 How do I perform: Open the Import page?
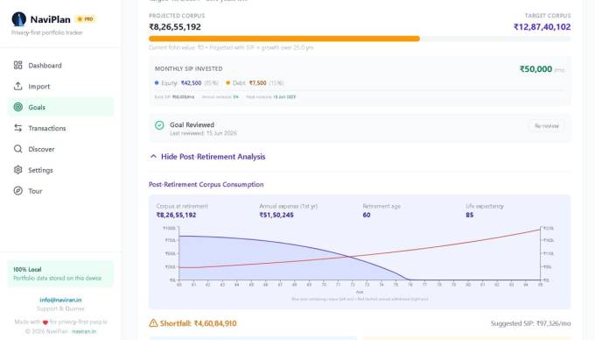60,86
